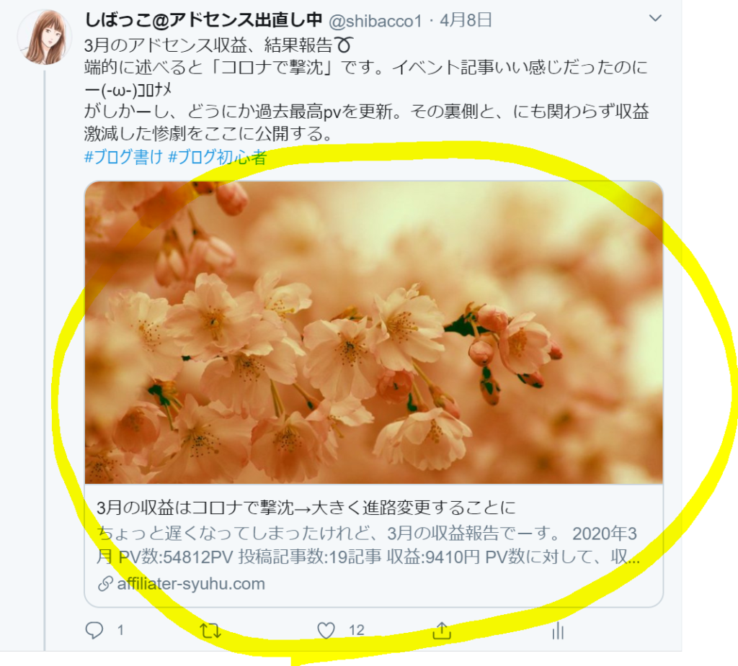Open the tweet options chevron menu

click(655, 18)
